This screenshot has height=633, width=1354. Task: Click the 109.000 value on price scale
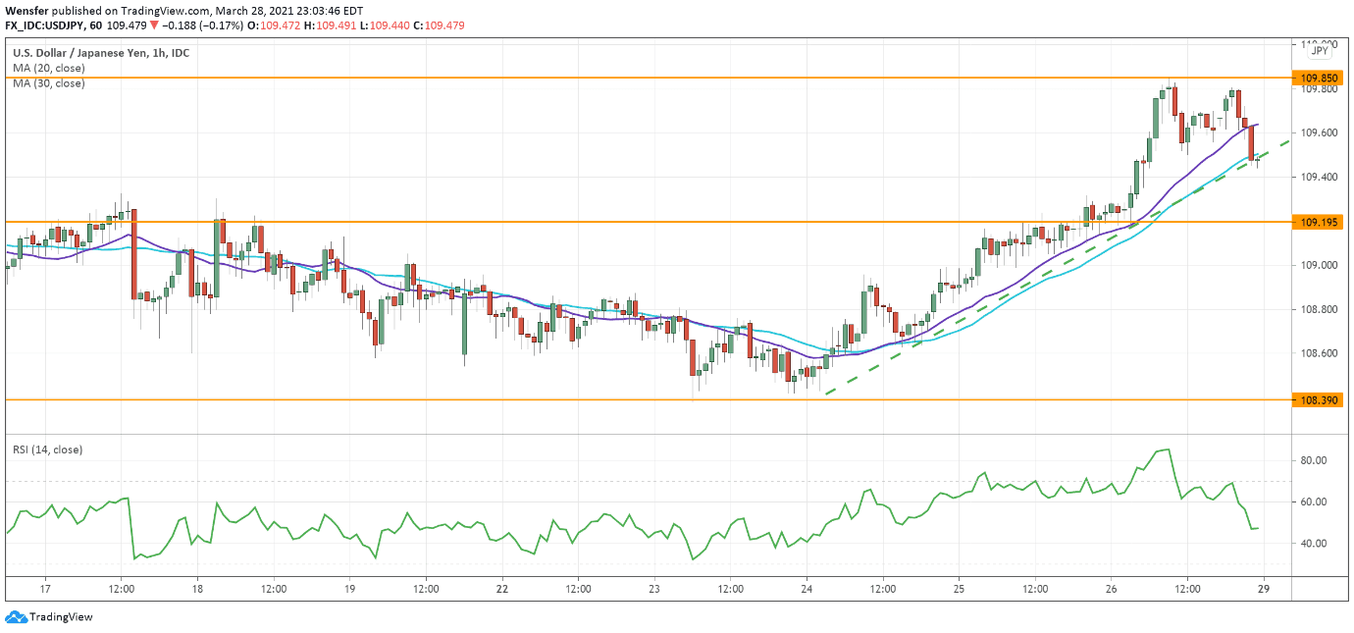(1317, 265)
